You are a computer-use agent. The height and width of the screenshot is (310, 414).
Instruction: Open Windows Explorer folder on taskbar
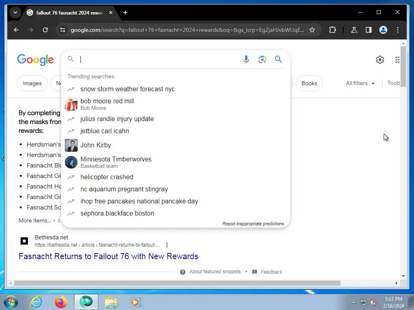111,302
